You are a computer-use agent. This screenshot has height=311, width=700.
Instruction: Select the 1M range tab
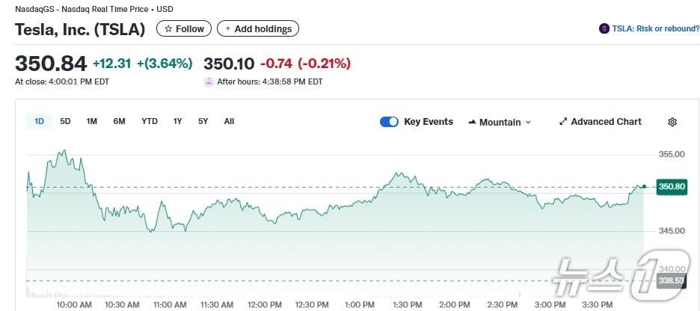[91, 121]
